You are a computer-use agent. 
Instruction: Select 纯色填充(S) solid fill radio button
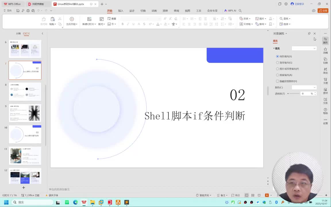click(277, 56)
